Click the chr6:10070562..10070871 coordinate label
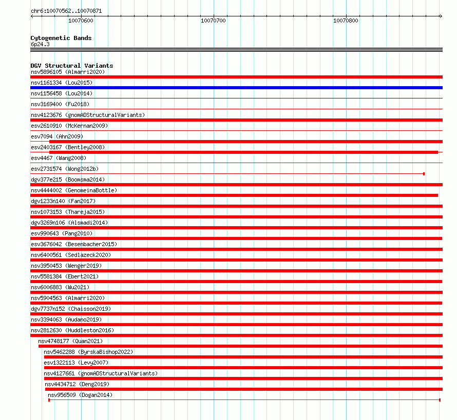457x420 pixels. click(x=66, y=11)
